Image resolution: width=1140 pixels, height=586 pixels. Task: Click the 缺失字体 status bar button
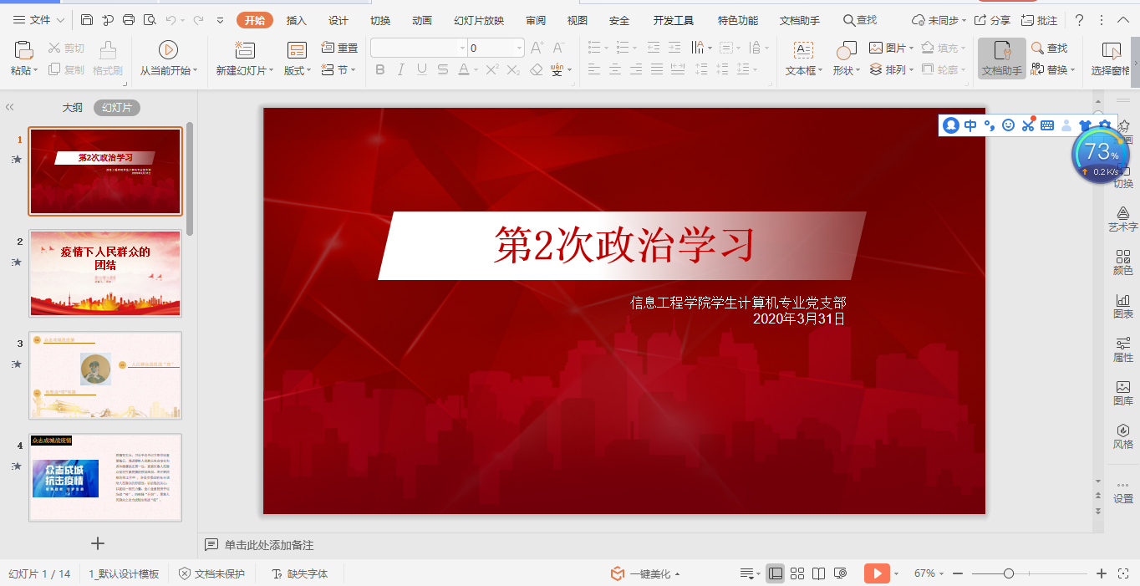[x=300, y=573]
